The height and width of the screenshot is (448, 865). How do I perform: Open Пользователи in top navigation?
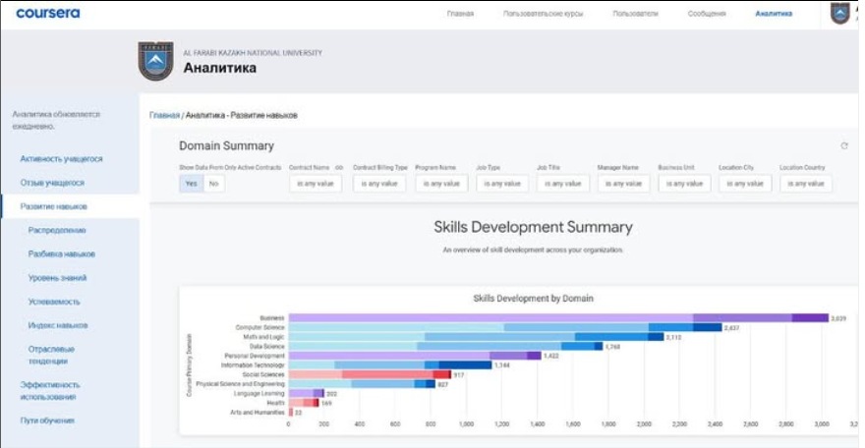pos(635,13)
